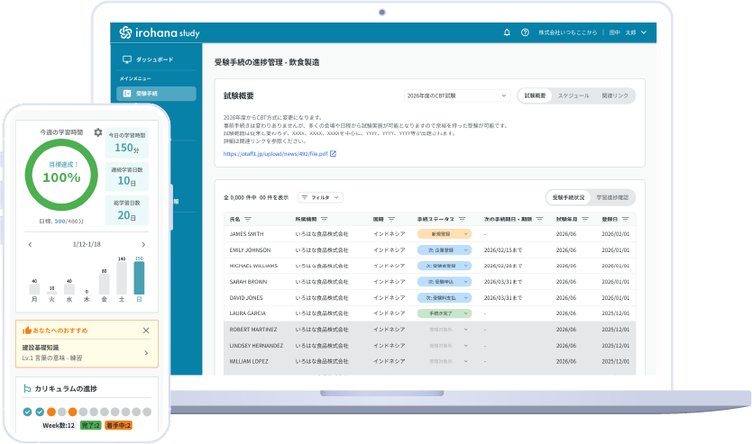Click the 手続ステータス column filter icon

pyautogui.click(x=462, y=219)
